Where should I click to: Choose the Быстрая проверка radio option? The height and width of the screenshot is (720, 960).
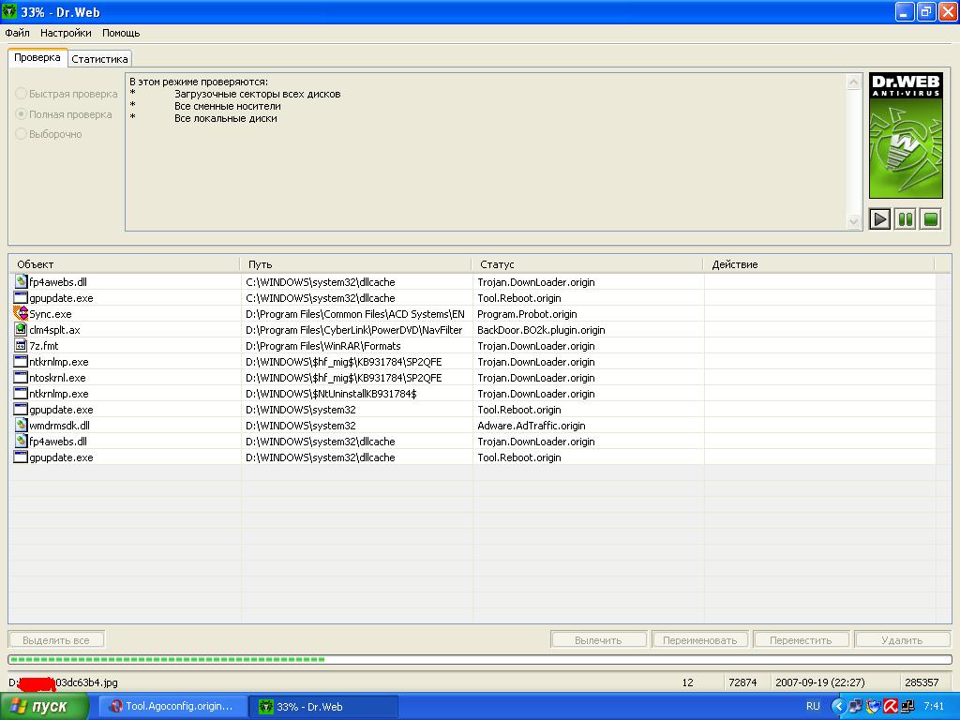point(67,94)
